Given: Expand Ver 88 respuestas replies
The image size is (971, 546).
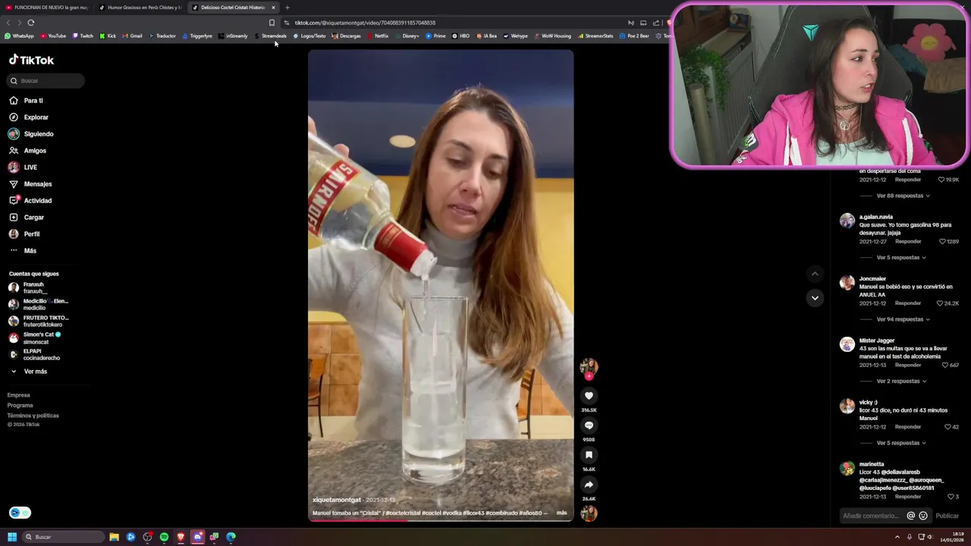Looking at the screenshot, I should pyautogui.click(x=903, y=196).
